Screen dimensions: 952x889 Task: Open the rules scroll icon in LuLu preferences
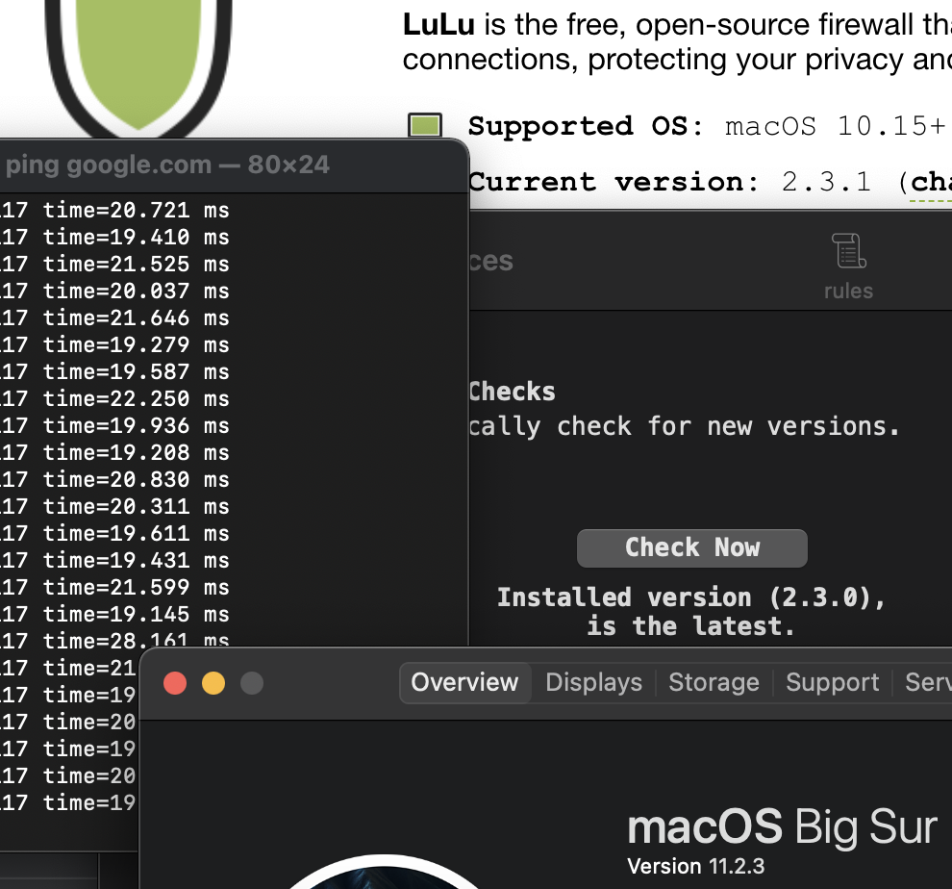848,250
